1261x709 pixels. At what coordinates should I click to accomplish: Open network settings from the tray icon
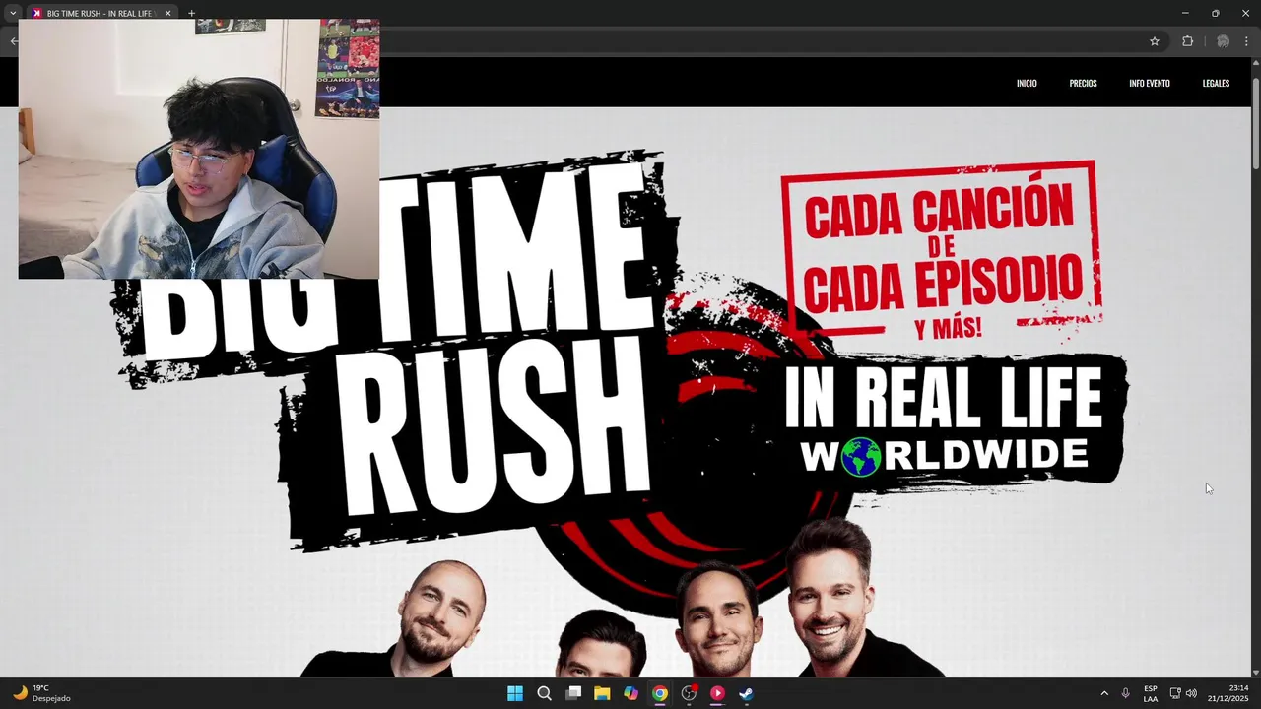tap(1175, 693)
